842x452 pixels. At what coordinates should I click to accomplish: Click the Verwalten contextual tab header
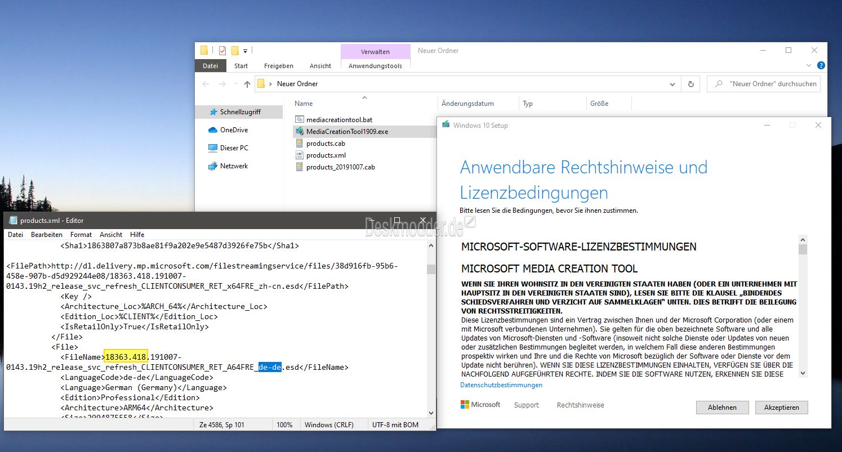point(376,52)
